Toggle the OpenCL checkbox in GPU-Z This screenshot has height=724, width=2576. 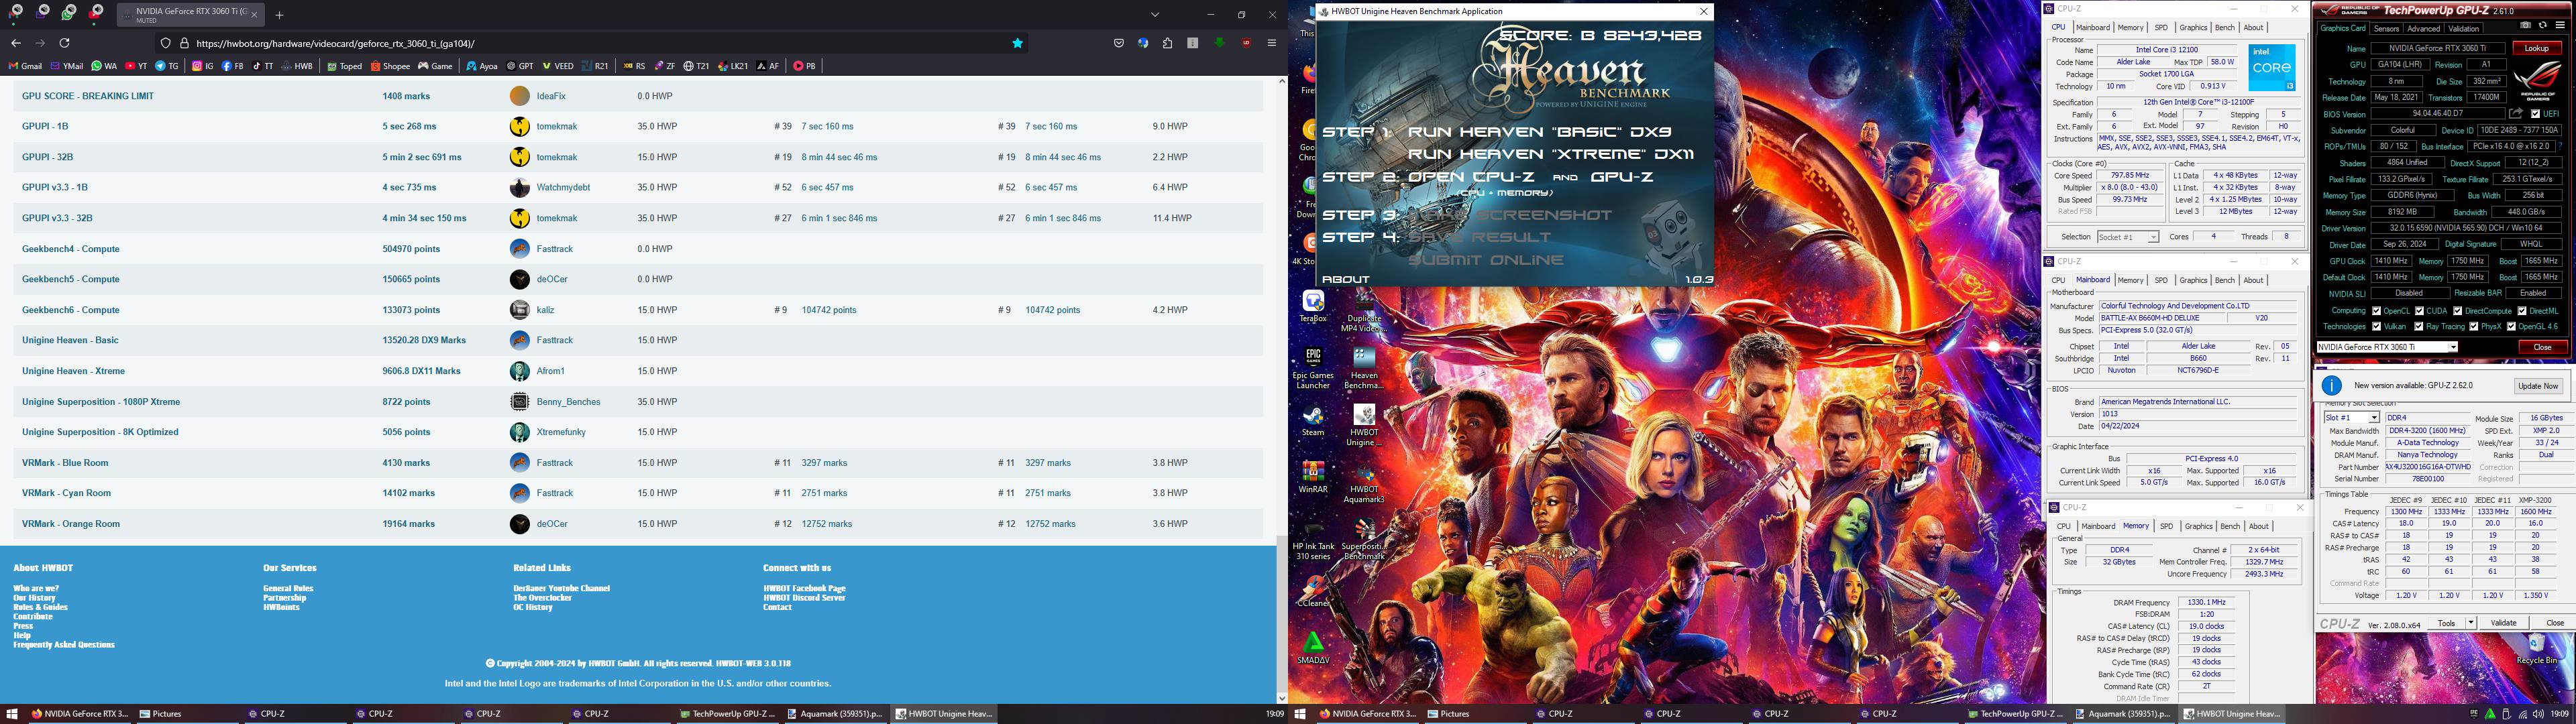tap(2376, 311)
